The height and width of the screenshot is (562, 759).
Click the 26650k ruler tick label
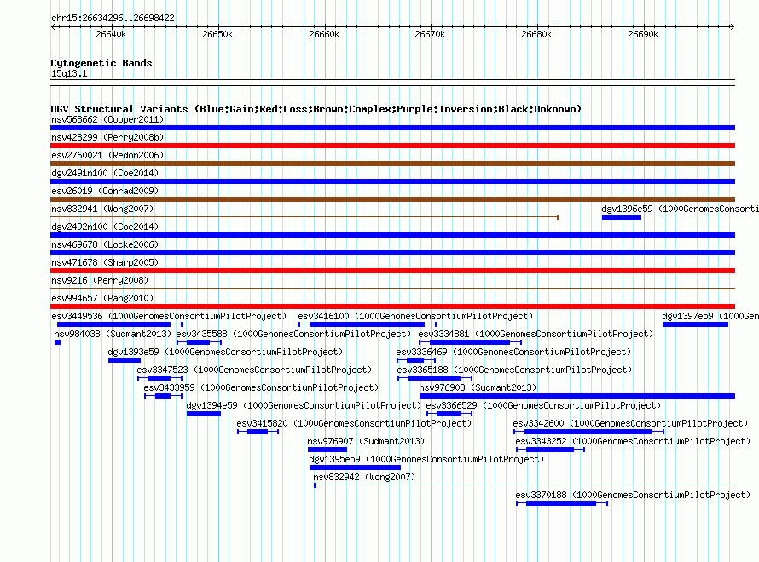click(217, 34)
